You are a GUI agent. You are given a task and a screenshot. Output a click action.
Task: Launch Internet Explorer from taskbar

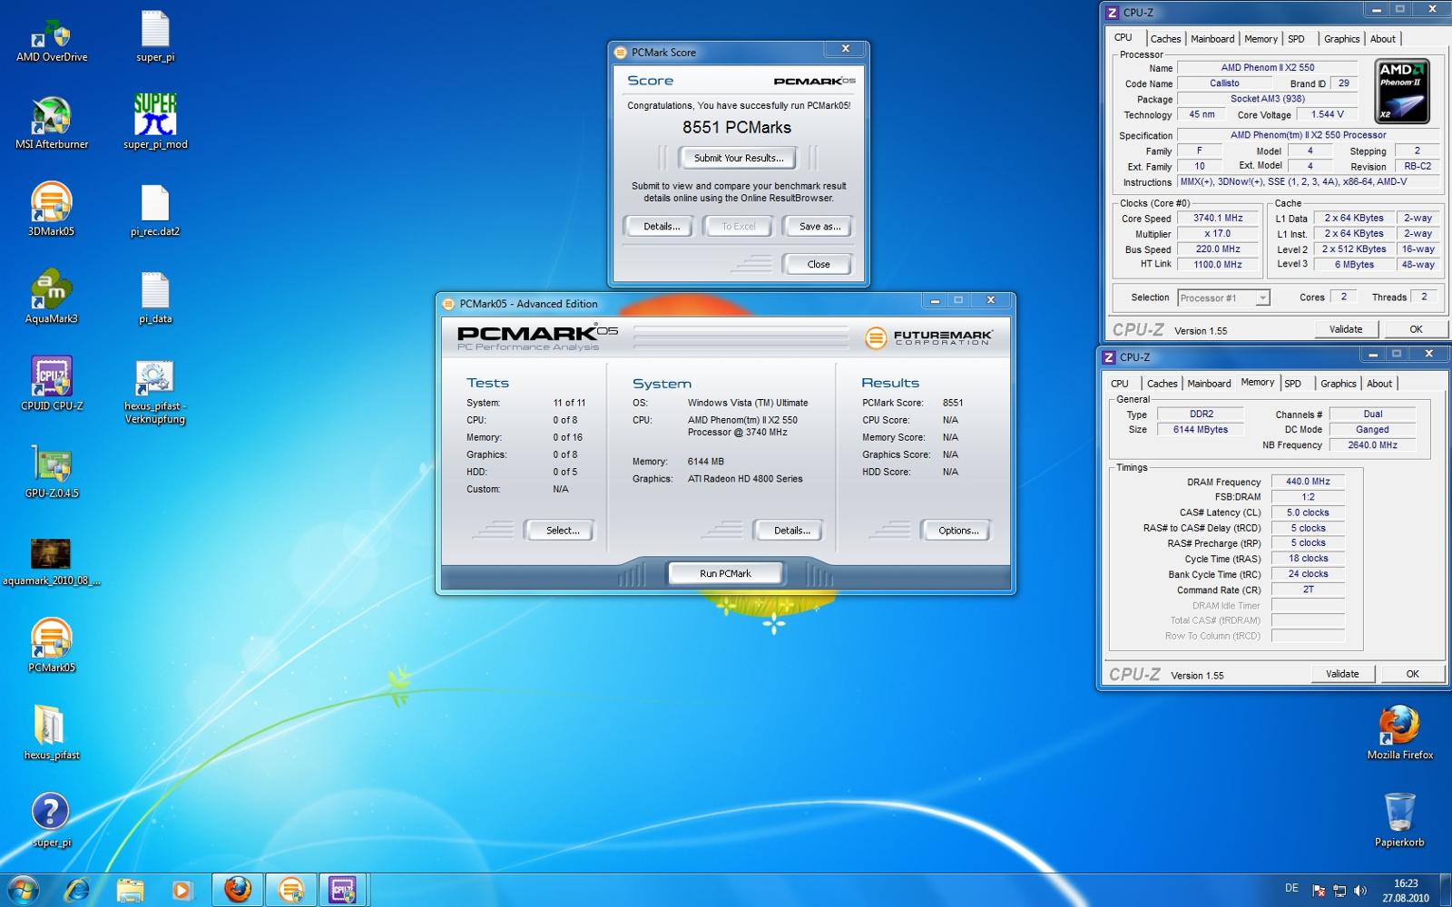tap(77, 890)
